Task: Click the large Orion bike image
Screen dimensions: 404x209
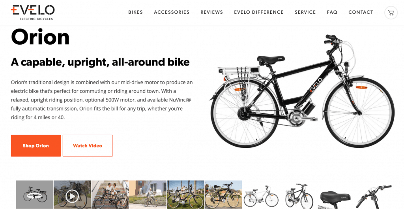Action: point(302,91)
